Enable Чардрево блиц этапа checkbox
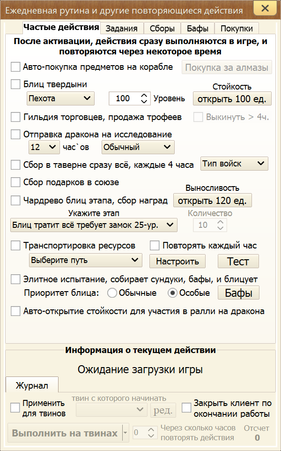 tap(15, 200)
